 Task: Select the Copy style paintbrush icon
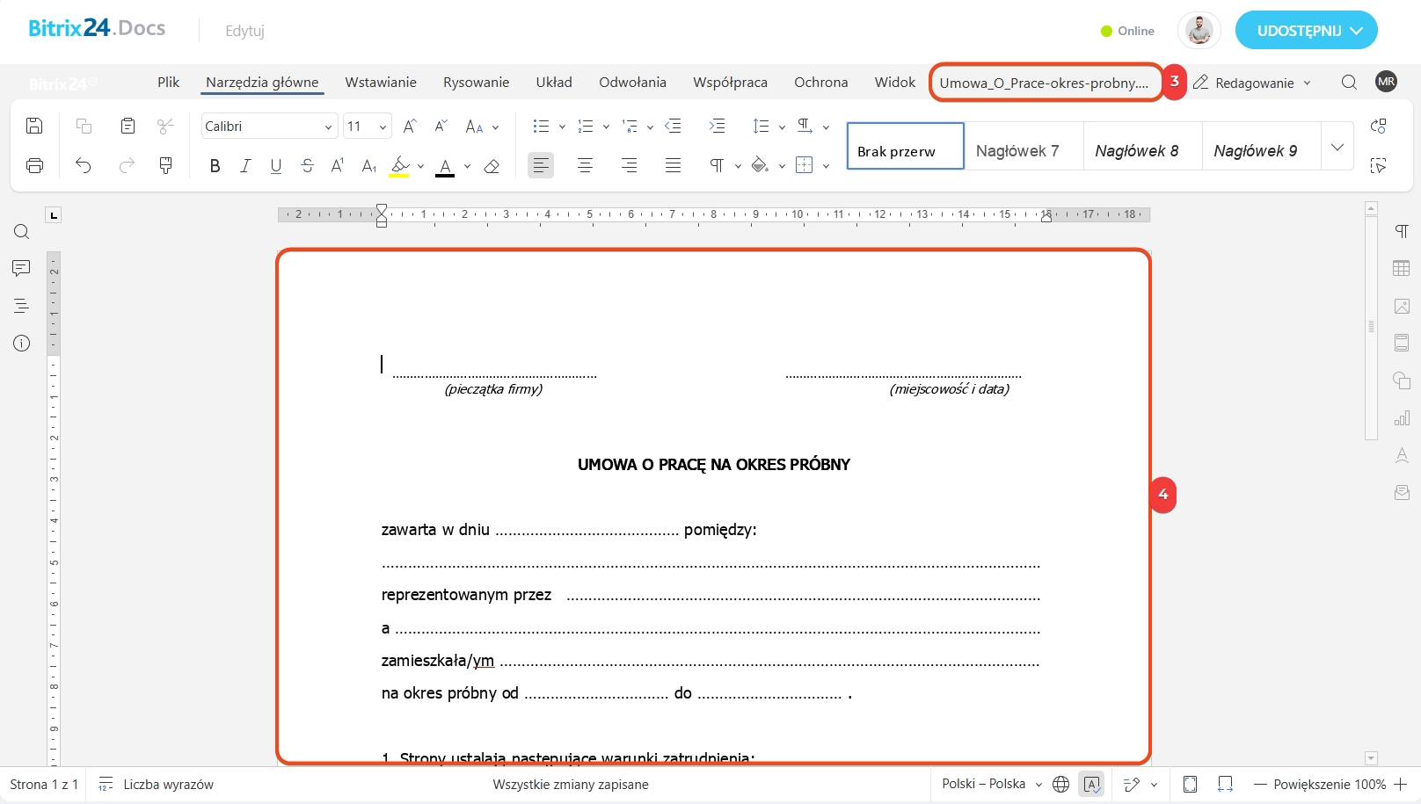click(165, 165)
